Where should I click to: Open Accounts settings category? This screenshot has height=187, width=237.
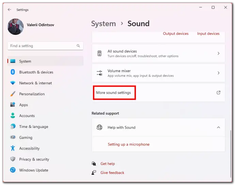[45, 116]
